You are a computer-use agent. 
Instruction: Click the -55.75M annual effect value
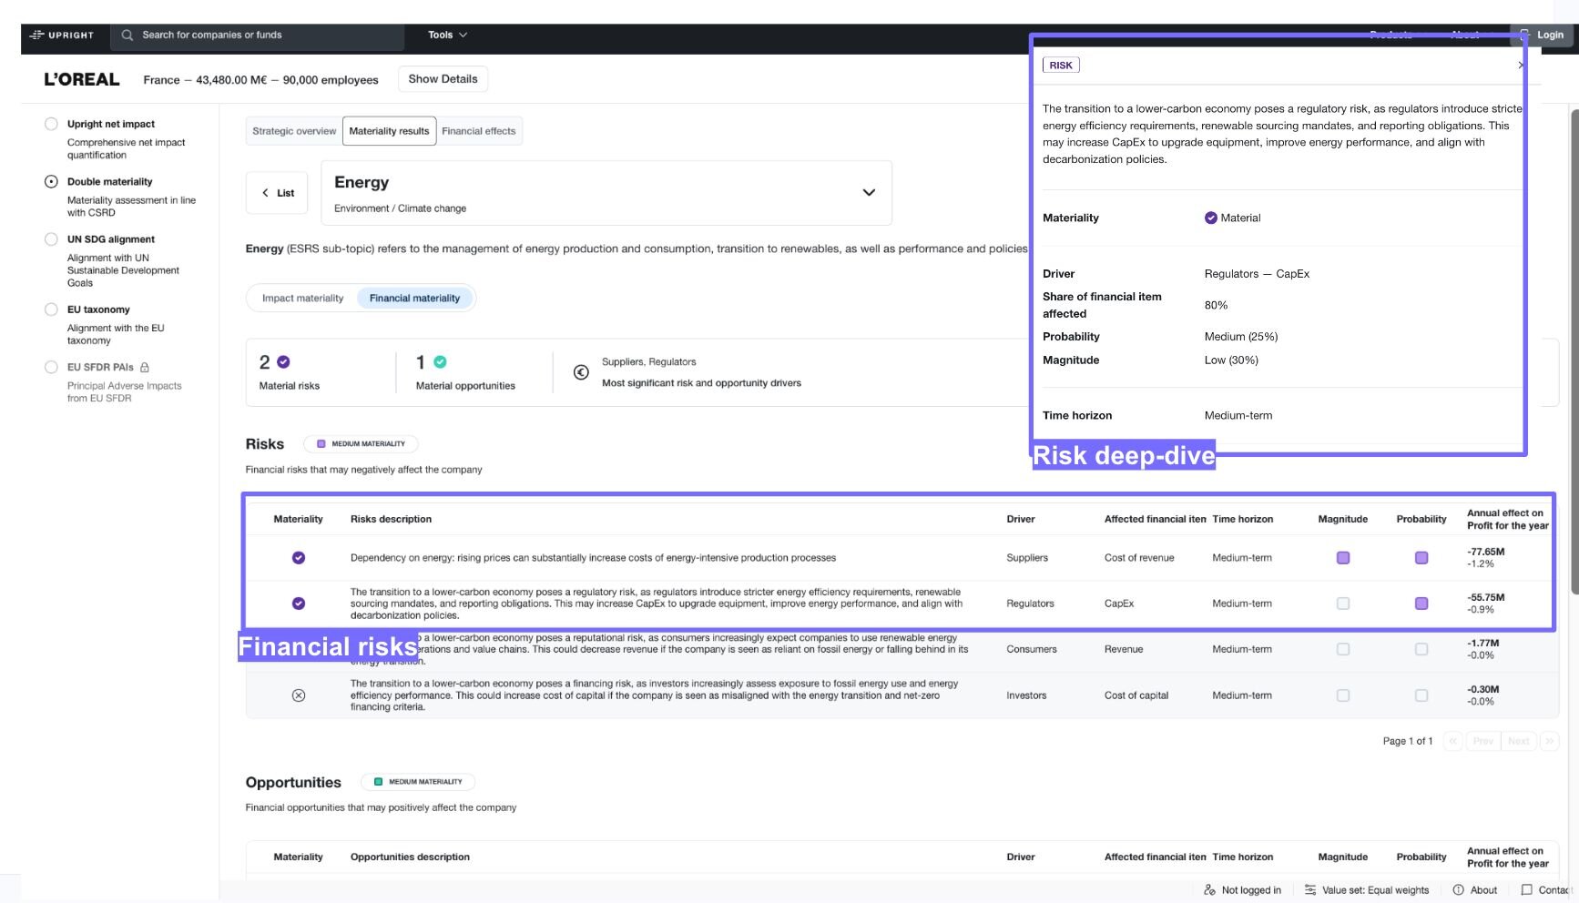click(1485, 598)
